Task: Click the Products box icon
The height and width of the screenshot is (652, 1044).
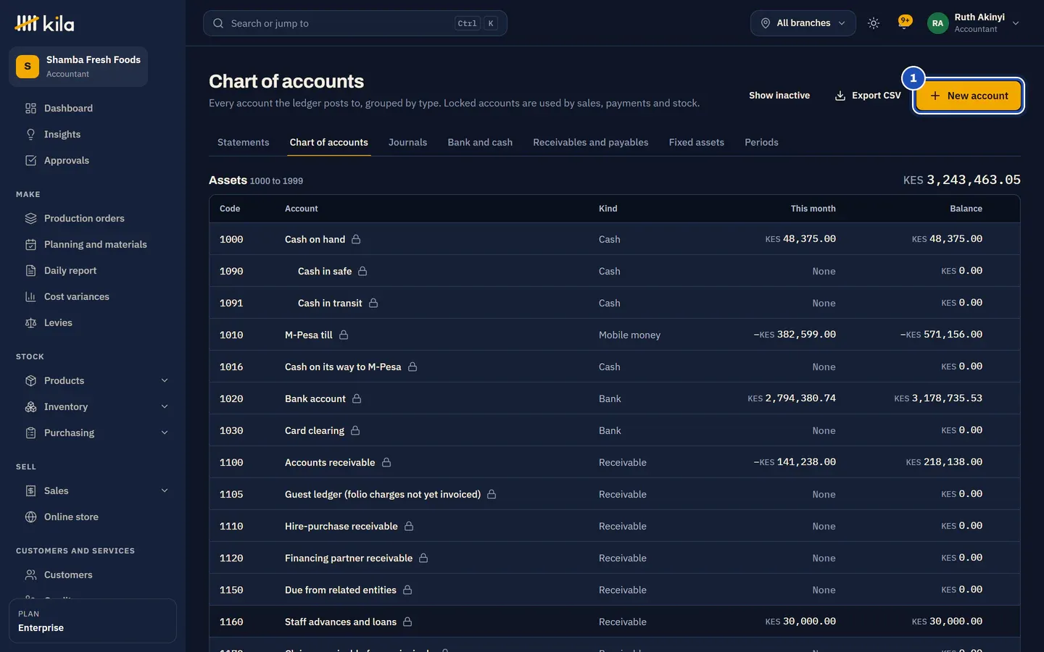Action: click(30, 381)
